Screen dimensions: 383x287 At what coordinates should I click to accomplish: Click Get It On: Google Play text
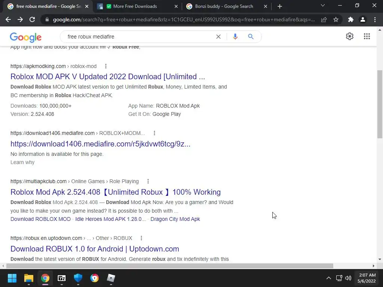[154, 114]
